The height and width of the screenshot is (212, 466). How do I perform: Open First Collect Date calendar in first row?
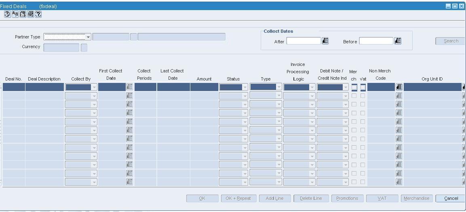click(130, 87)
